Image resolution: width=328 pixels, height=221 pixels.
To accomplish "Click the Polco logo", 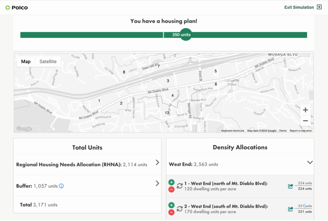I will [x=16, y=7].
